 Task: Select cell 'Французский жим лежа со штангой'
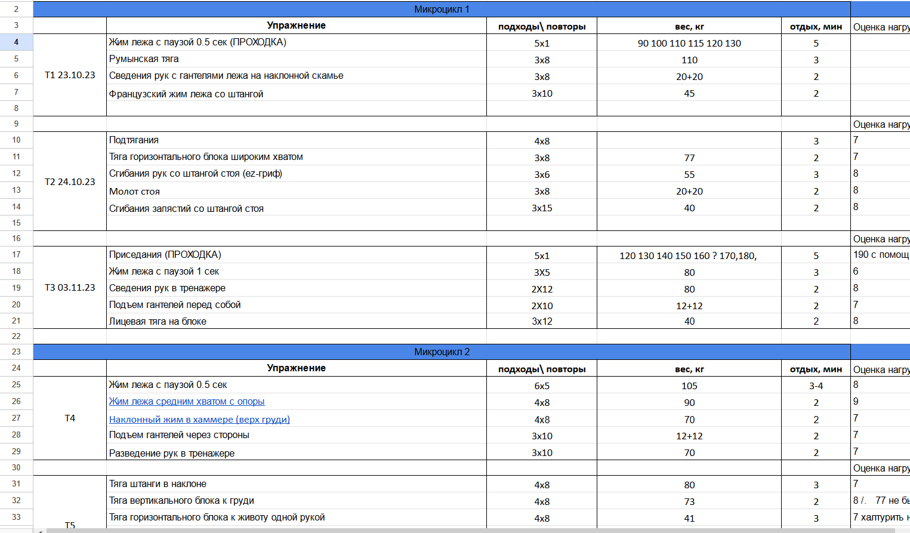point(297,94)
